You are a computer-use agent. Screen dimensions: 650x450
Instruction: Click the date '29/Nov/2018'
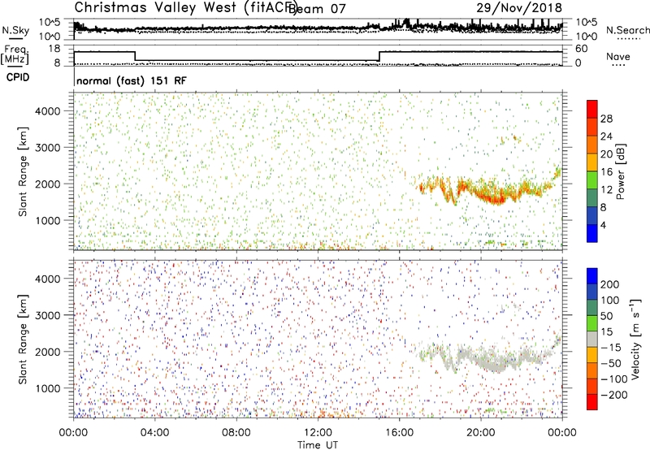519,7
